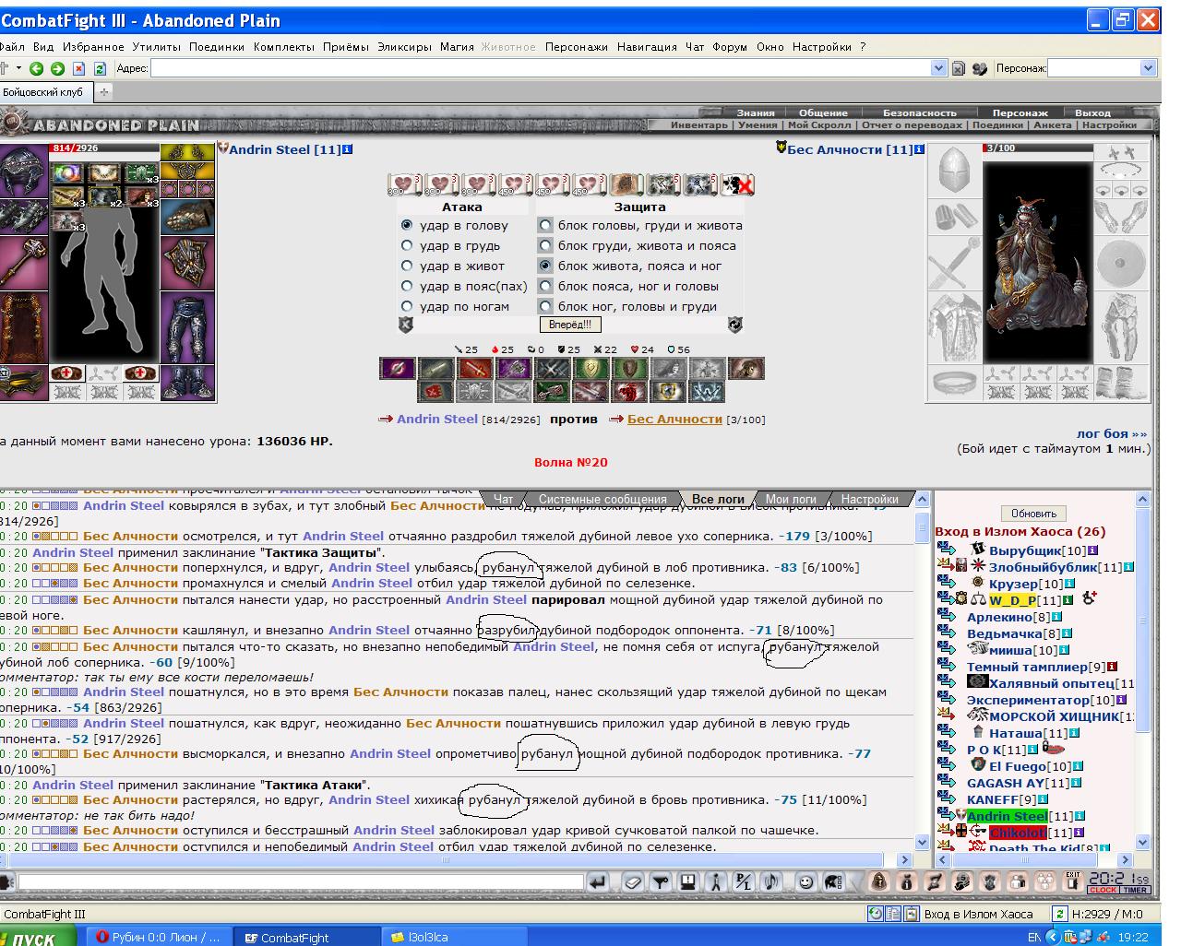1181x946 pixels.
Task: Click the red stop loading icon
Action: tap(78, 68)
